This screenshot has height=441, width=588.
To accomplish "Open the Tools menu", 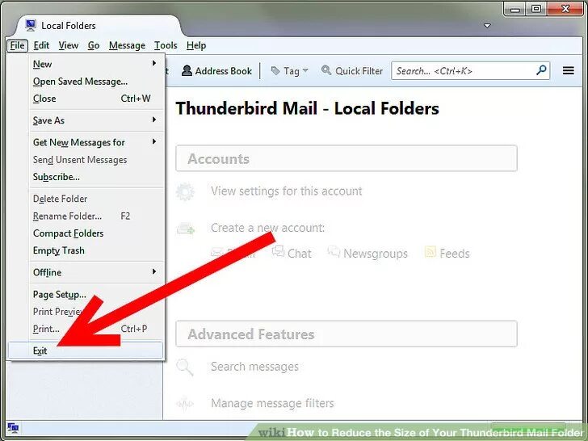I will (166, 45).
